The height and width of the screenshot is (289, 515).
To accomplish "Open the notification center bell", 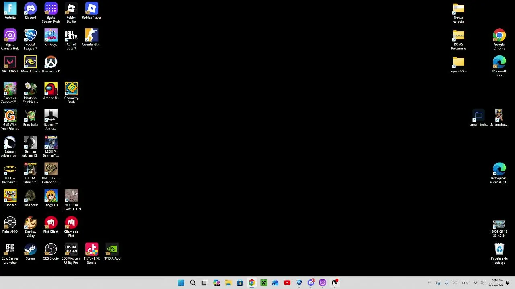I will pyautogui.click(x=508, y=283).
